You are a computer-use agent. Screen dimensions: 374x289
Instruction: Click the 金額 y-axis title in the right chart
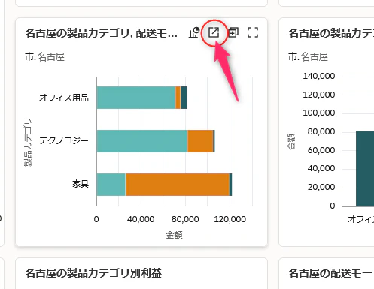click(291, 142)
